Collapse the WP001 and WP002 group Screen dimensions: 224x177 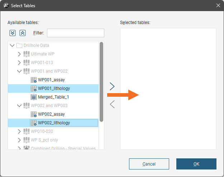pyautogui.click(x=19, y=71)
